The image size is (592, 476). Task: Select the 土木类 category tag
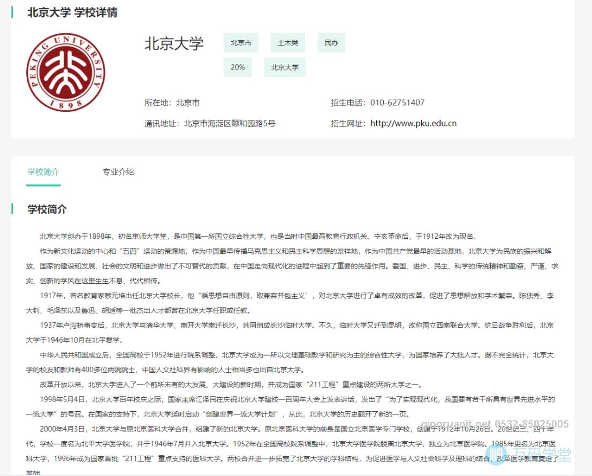tap(287, 43)
